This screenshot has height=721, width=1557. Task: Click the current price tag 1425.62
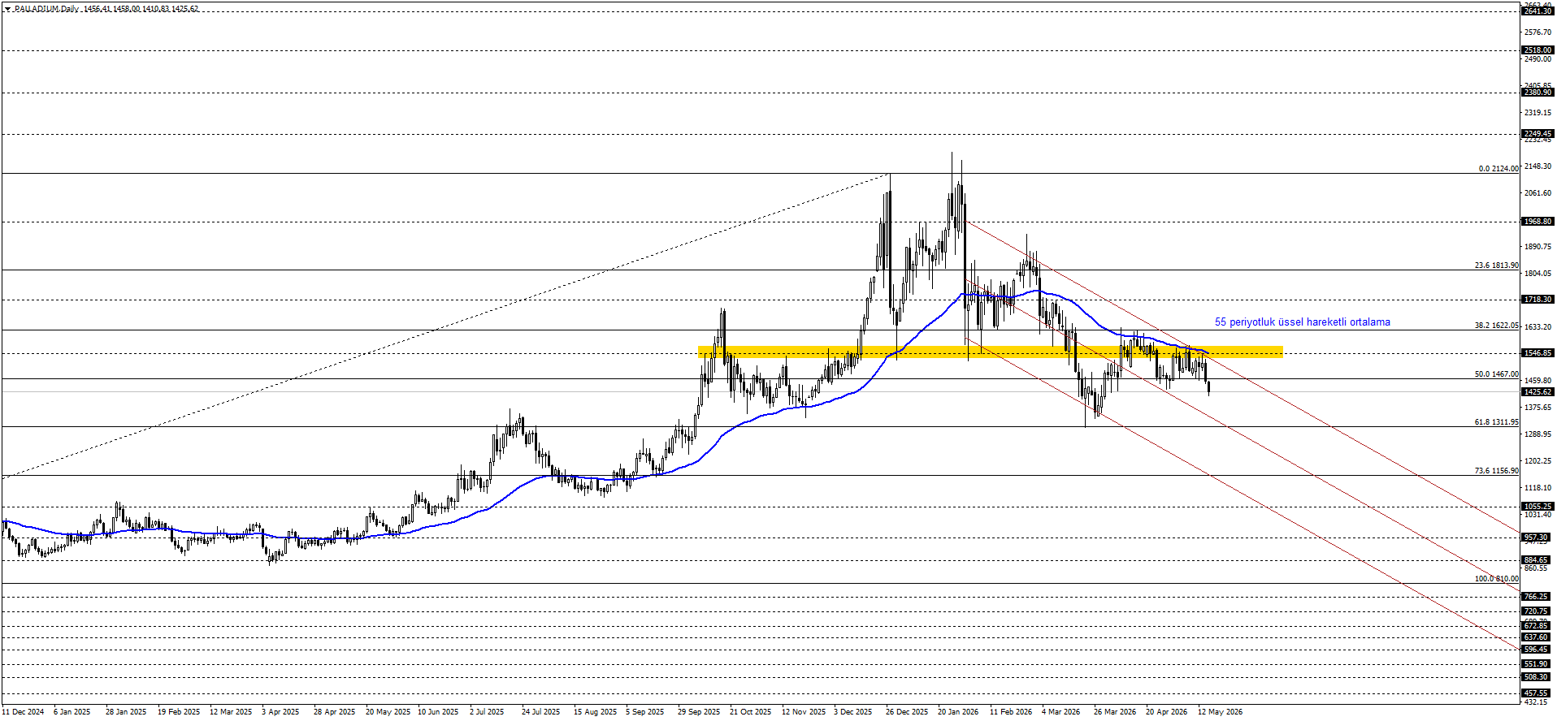1537,392
